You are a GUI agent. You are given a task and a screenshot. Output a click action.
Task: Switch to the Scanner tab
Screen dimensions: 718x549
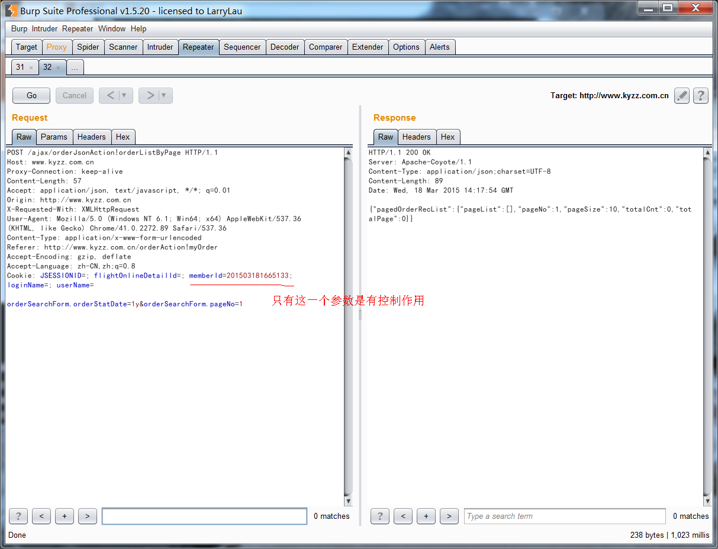(123, 47)
